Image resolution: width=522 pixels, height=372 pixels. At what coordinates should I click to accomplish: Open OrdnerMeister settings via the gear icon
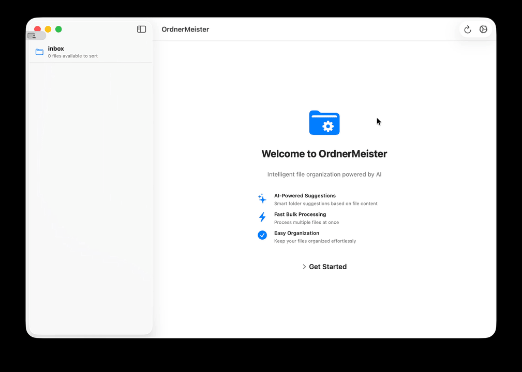[483, 29]
